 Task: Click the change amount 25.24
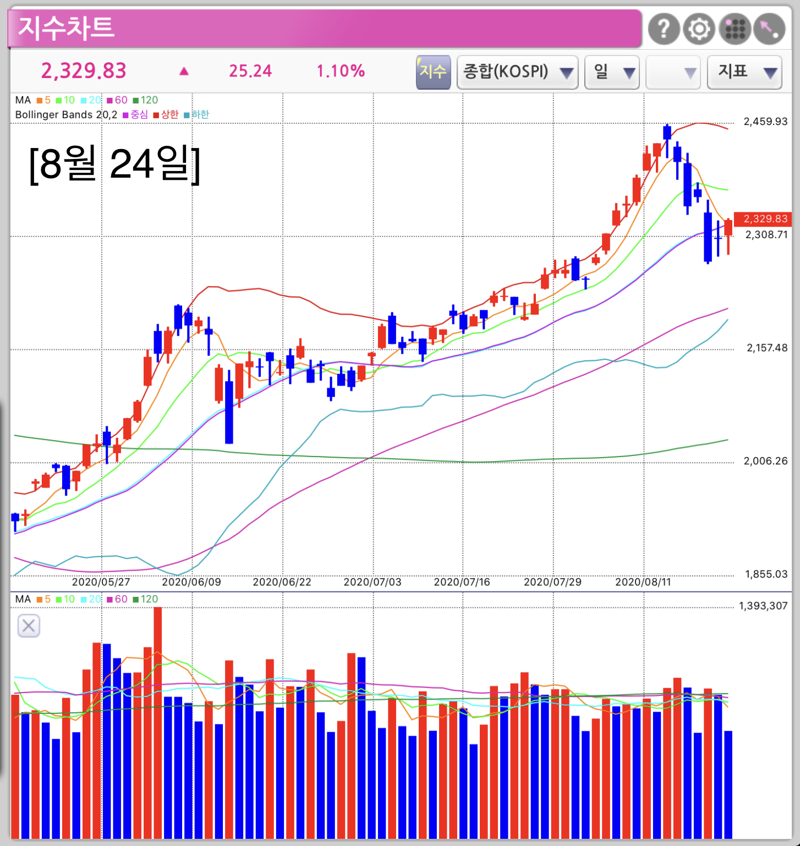pyautogui.click(x=250, y=71)
